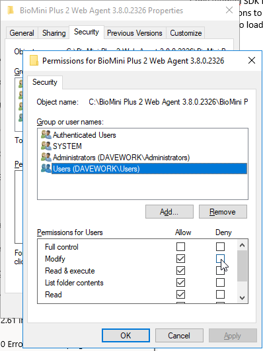Open the Previous Versions tab
Viewport: 263px width, 351px height.
pyautogui.click(x=135, y=33)
